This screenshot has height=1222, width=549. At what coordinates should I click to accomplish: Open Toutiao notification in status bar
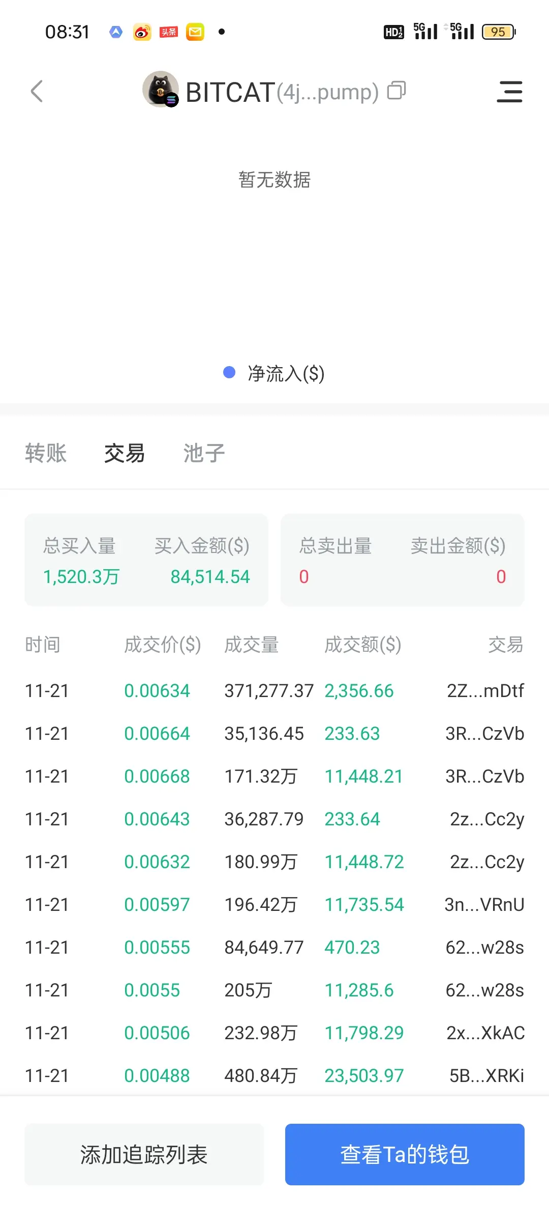click(x=169, y=32)
